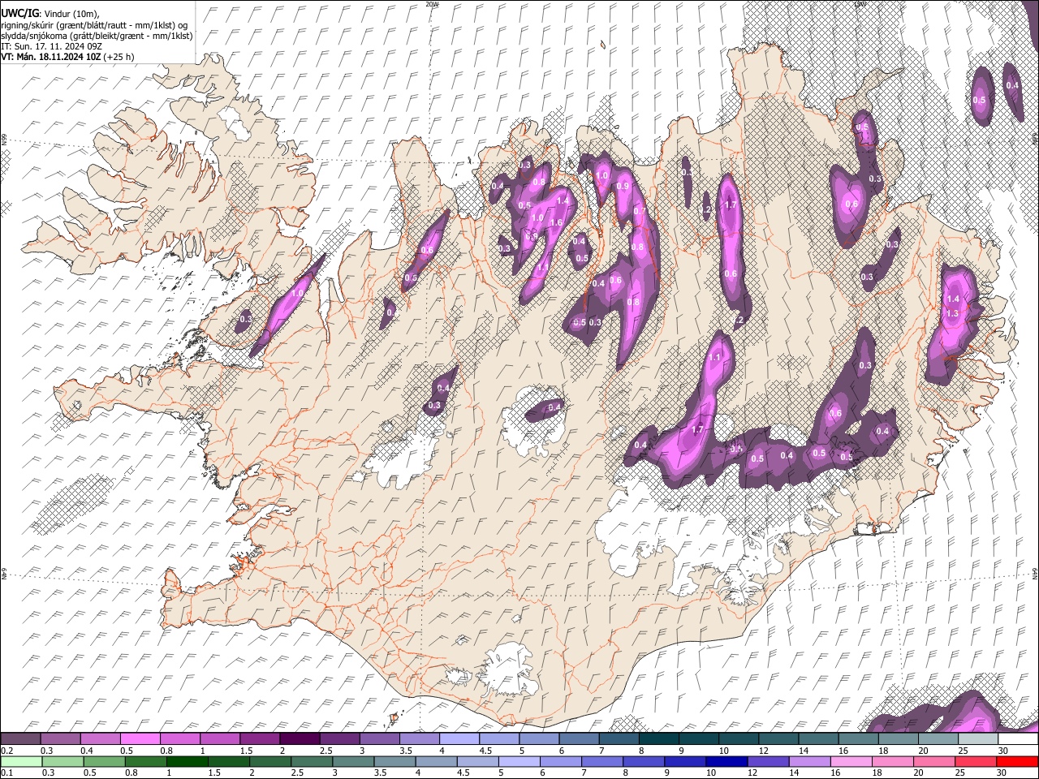Select lower-row legend swatch labeled 2
The height and width of the screenshot is (779, 1039).
270,761
